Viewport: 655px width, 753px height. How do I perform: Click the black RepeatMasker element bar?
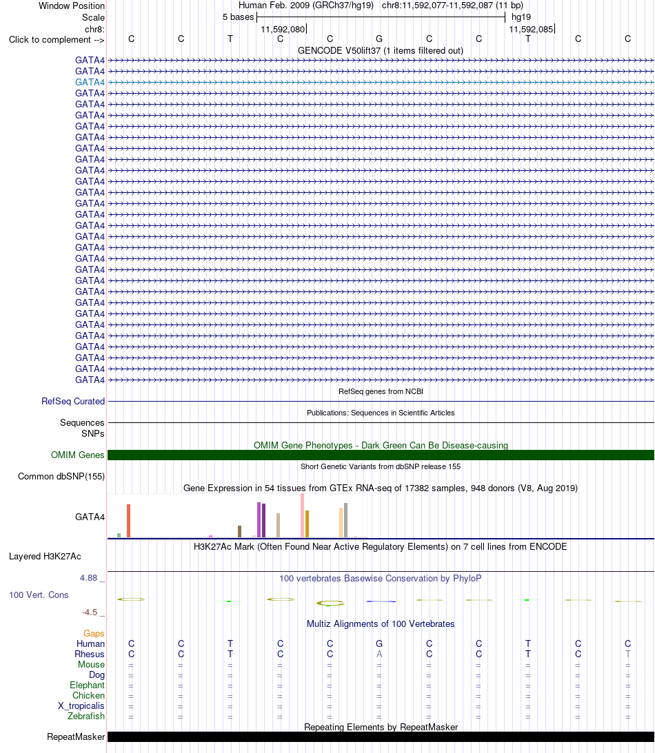click(x=381, y=736)
